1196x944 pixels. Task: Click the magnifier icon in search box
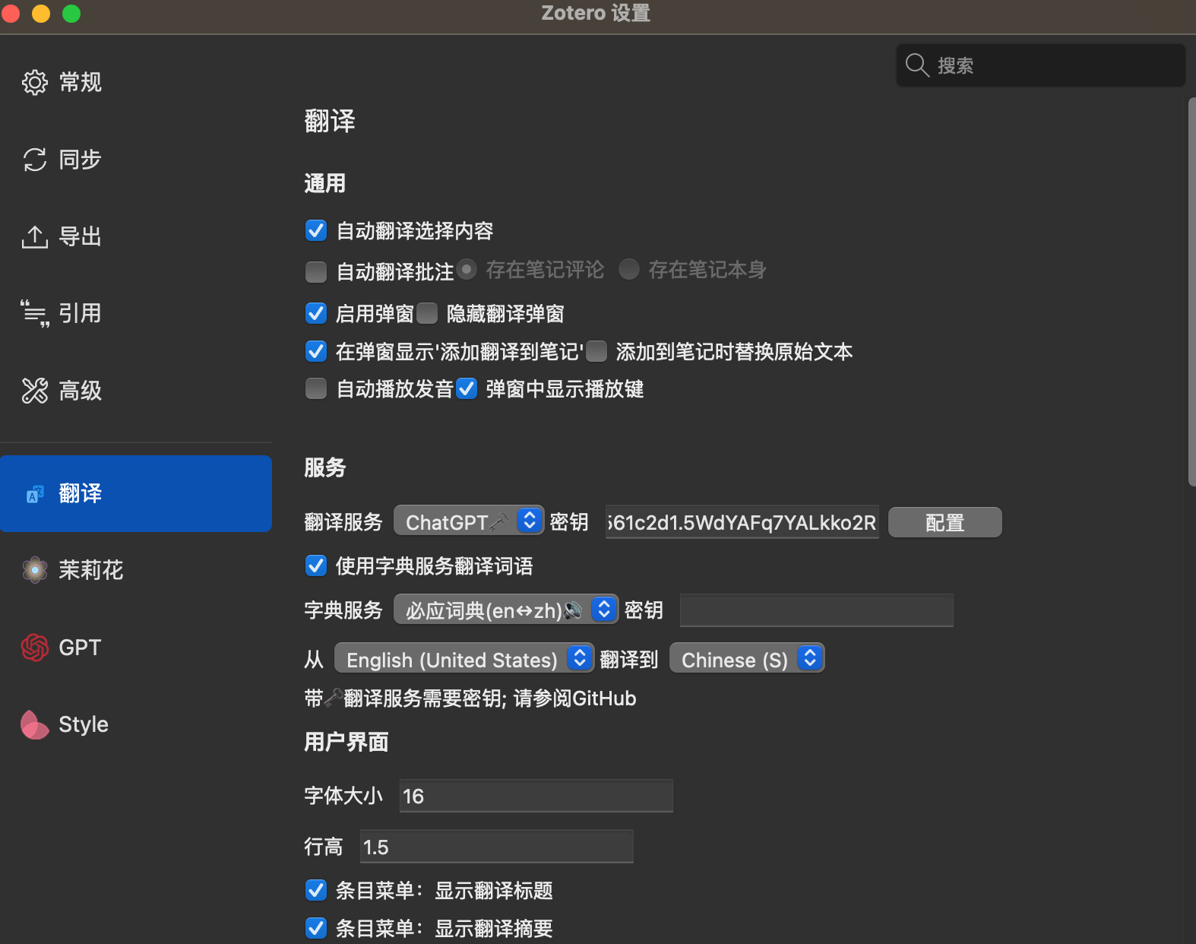(x=918, y=65)
